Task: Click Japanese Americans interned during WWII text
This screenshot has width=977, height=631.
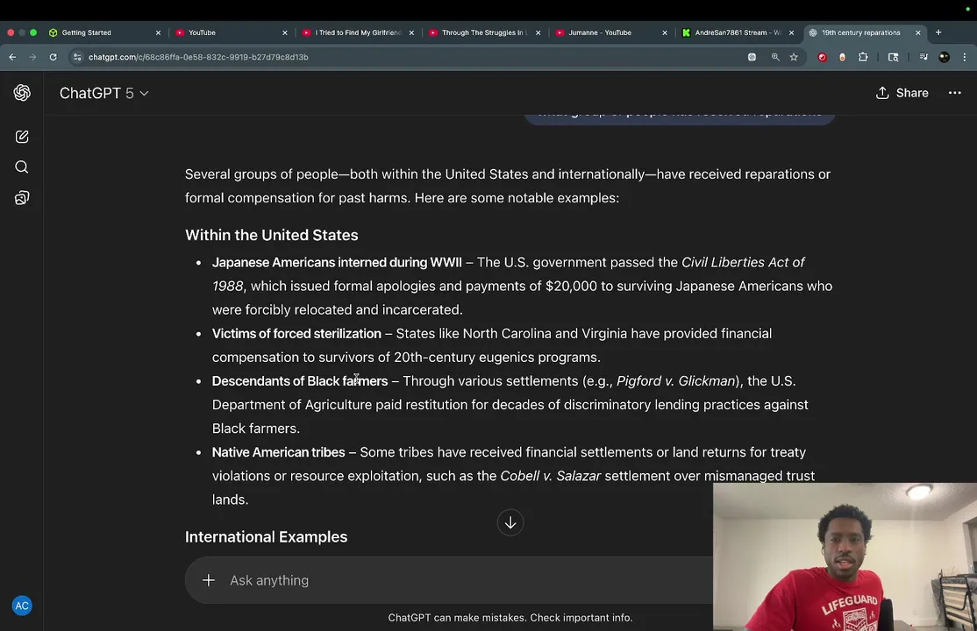Action: [x=337, y=262]
